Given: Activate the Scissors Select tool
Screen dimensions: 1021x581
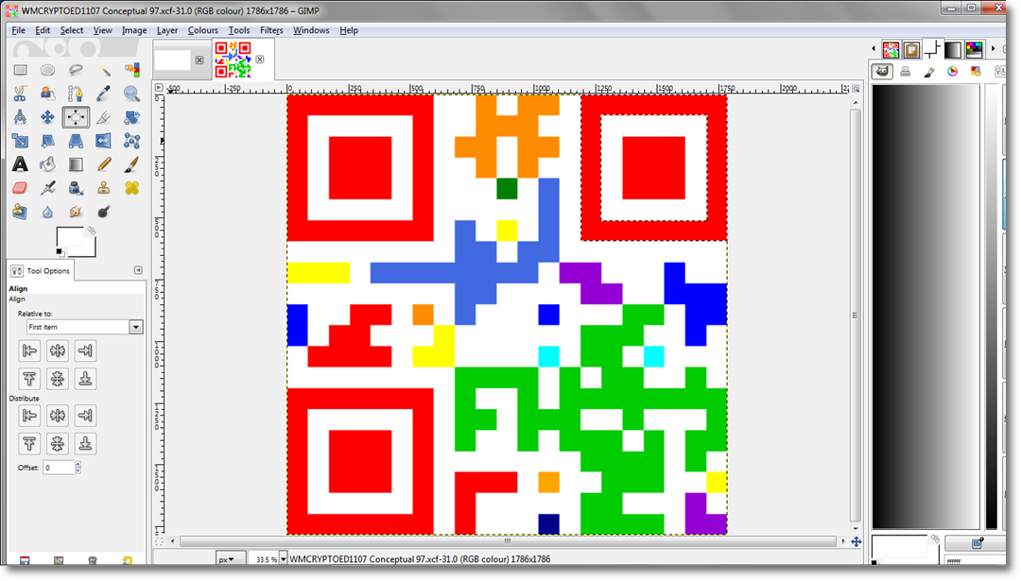Looking at the screenshot, I should [x=20, y=94].
